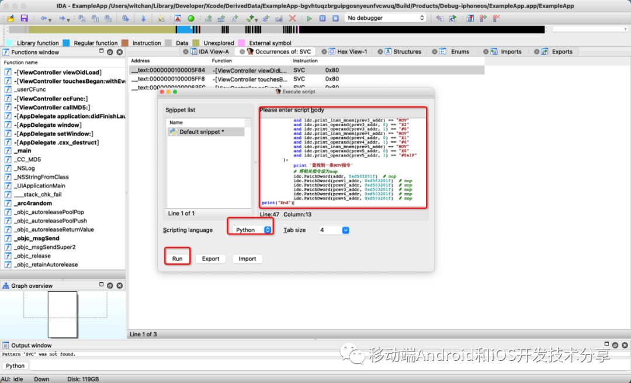The image size is (631, 383).
Task: Close the Structures tab
Action: pos(379,51)
